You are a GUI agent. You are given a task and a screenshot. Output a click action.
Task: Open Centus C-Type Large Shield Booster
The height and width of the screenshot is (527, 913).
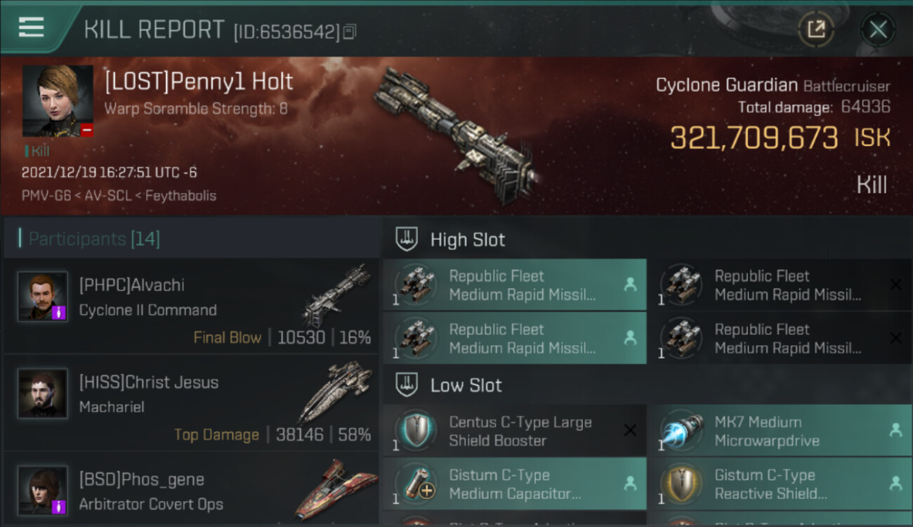tap(514, 431)
